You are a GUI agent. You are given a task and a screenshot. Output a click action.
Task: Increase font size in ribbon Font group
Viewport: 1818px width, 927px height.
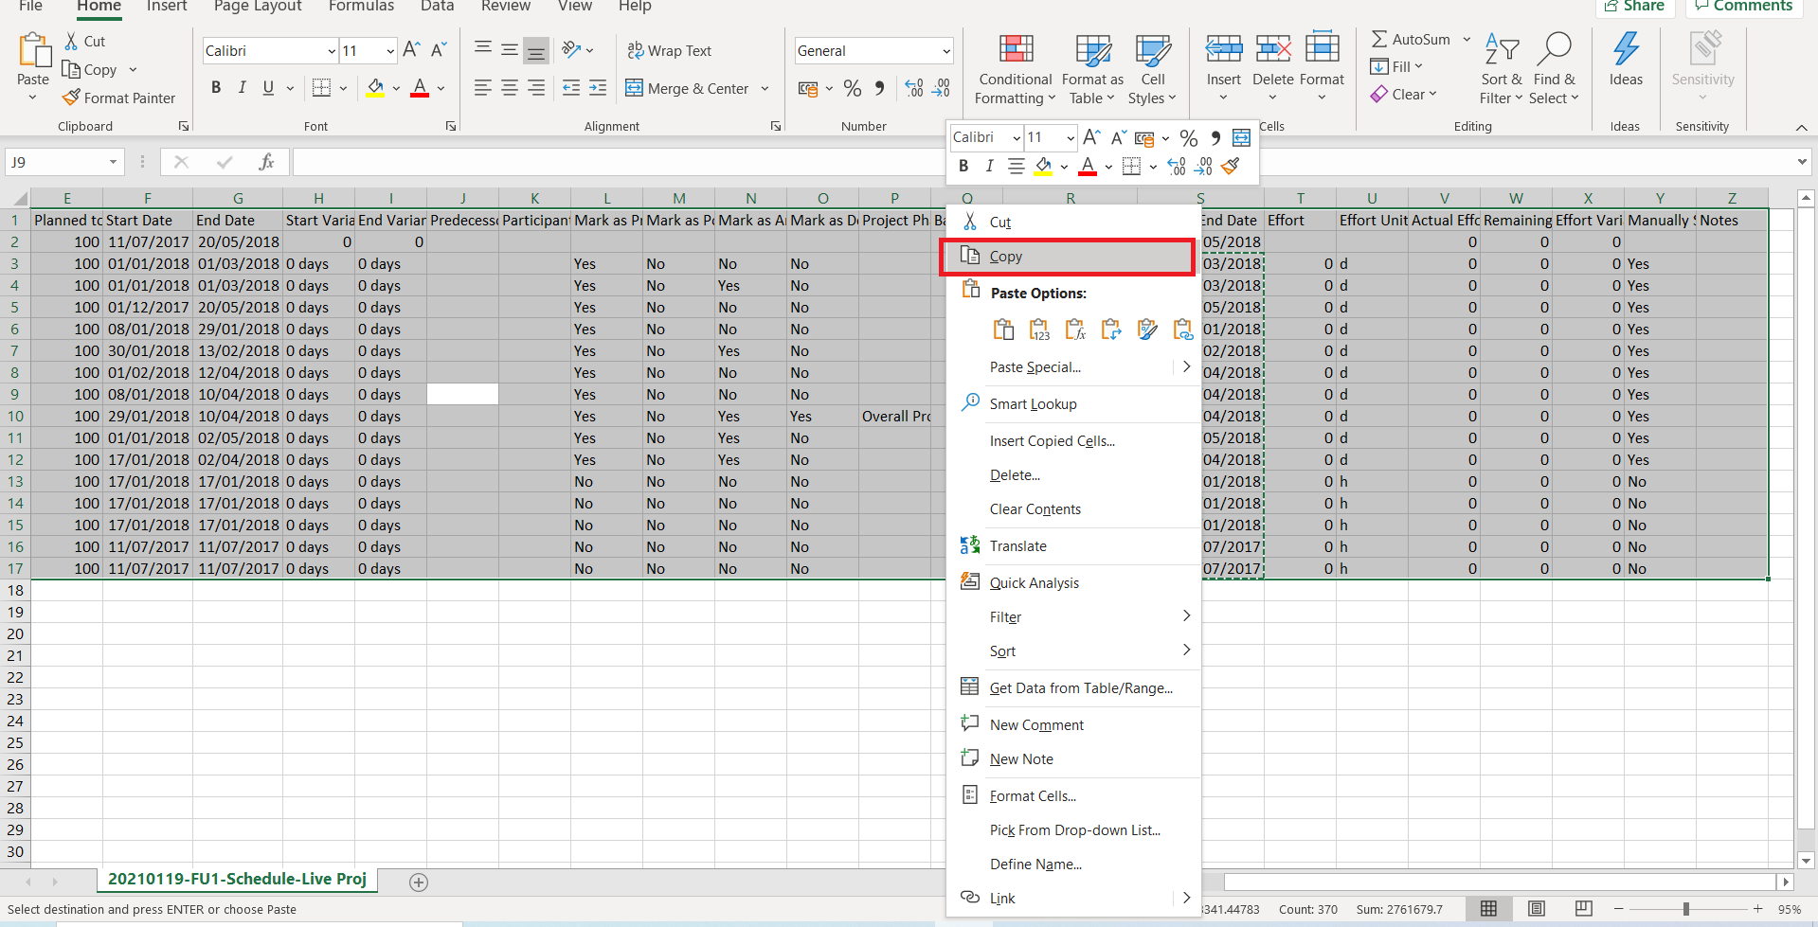pos(411,50)
